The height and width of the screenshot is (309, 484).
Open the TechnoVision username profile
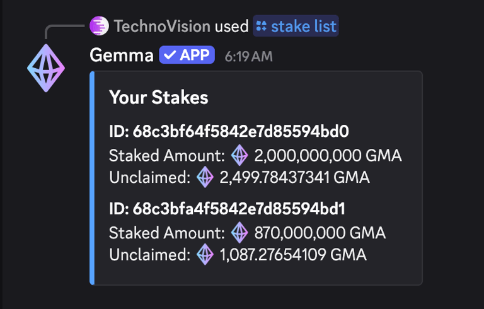[x=162, y=26]
